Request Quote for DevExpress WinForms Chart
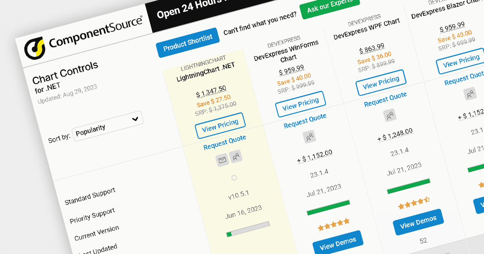484x254 pixels. coord(305,121)
